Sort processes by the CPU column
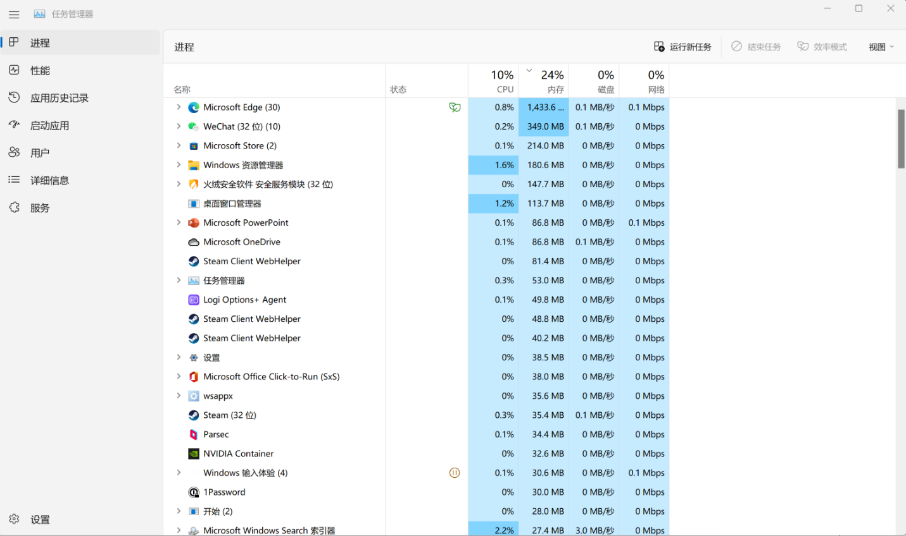 [x=493, y=81]
